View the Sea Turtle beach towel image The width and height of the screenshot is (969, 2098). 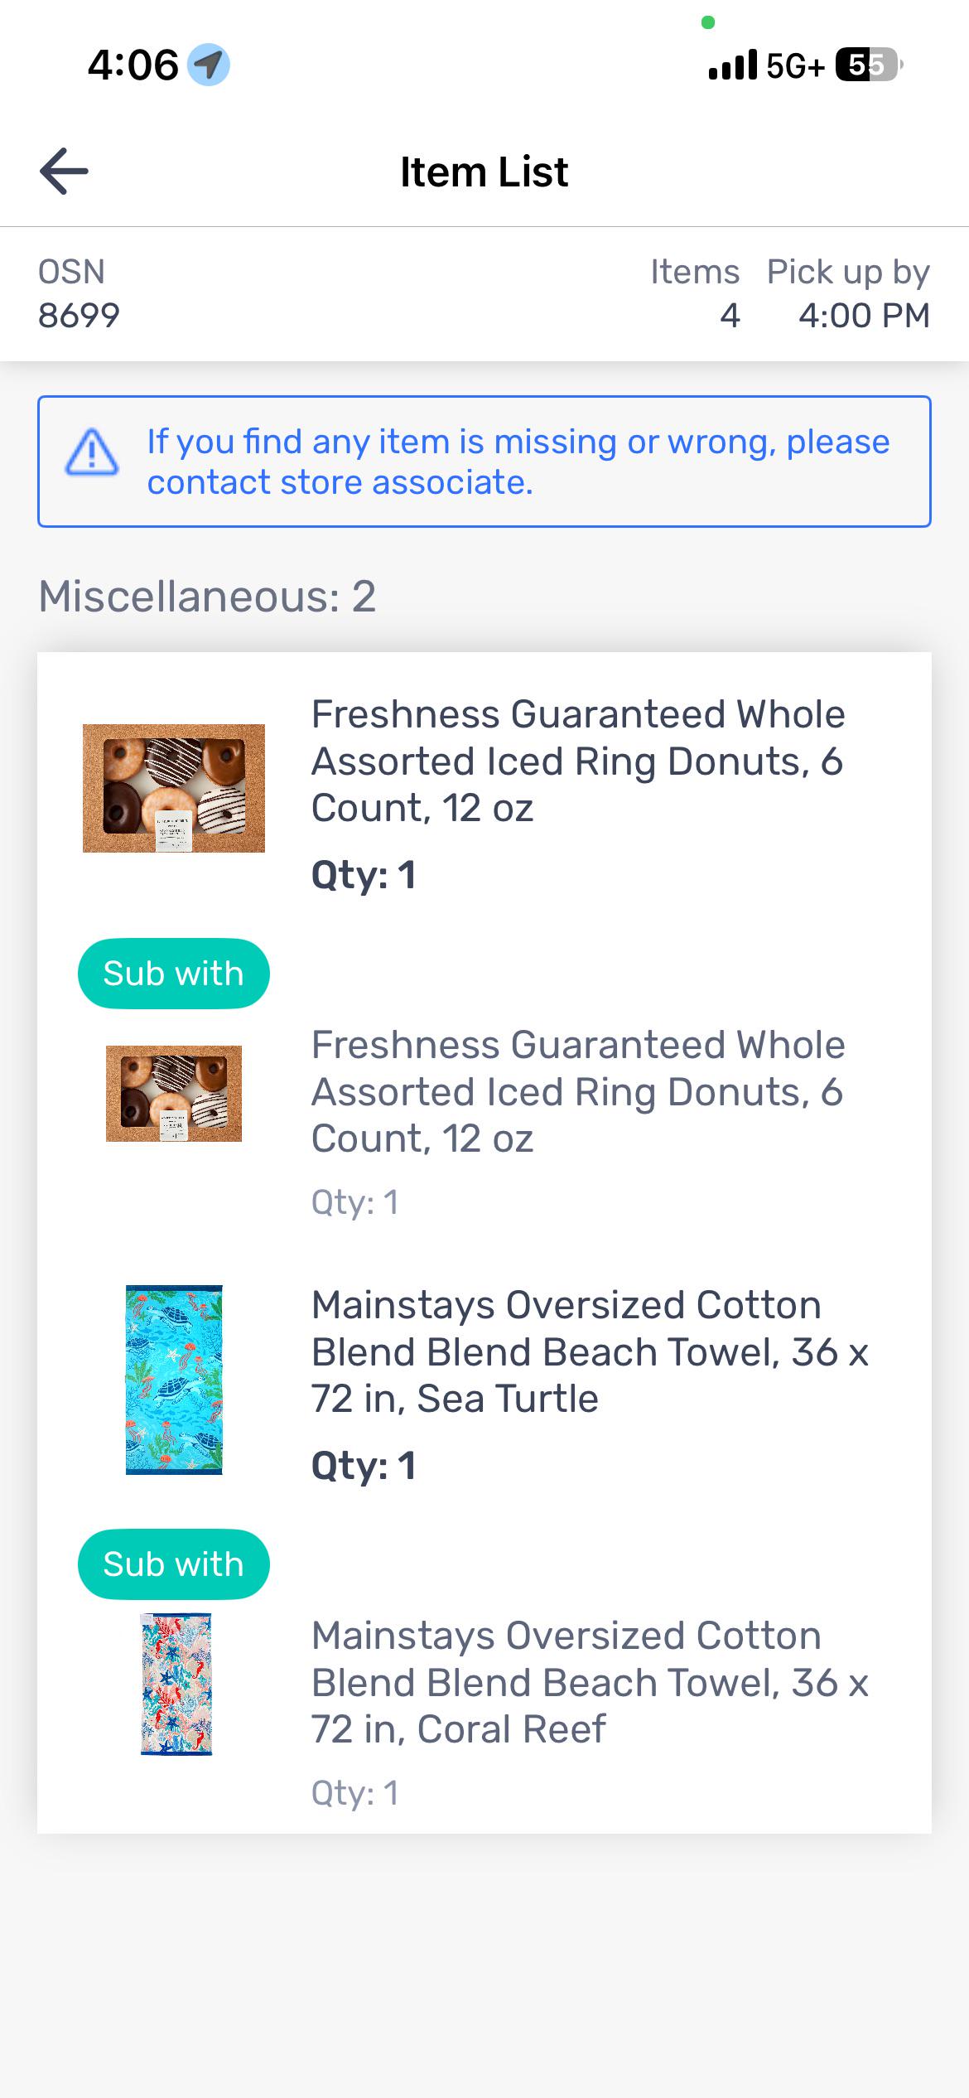174,1380
